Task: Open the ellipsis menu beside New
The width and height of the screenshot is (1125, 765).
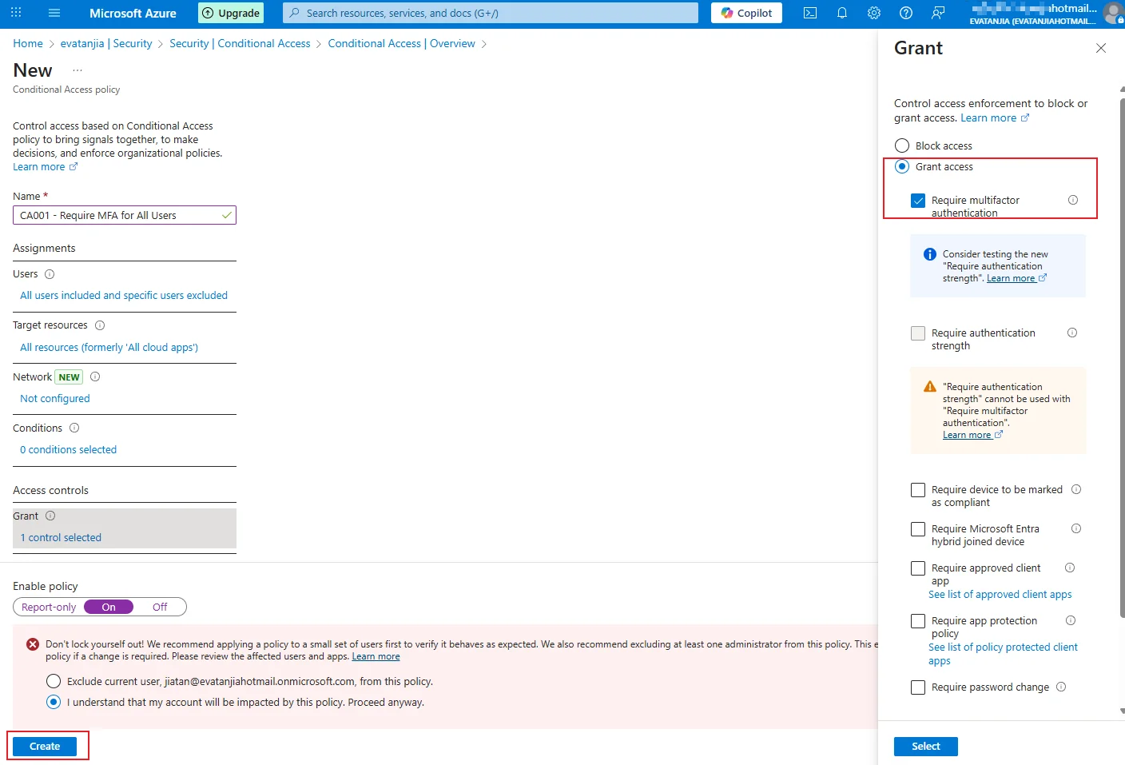Action: click(x=78, y=70)
